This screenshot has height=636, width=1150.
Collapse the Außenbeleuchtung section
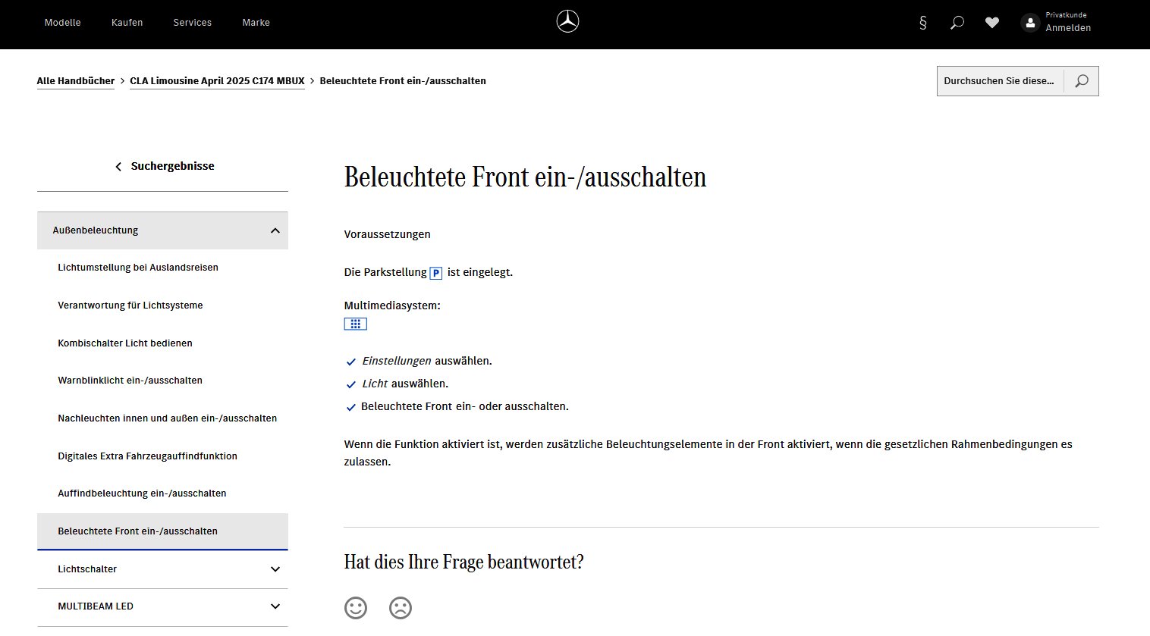275,230
